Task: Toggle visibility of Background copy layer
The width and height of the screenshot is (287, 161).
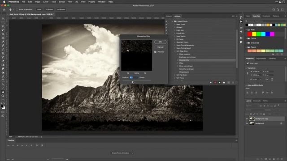Action: [x=247, y=119]
